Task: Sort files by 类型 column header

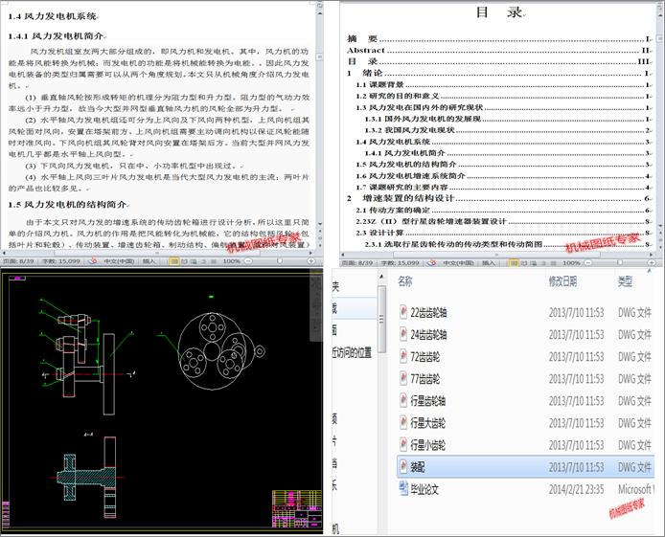Action: click(625, 280)
